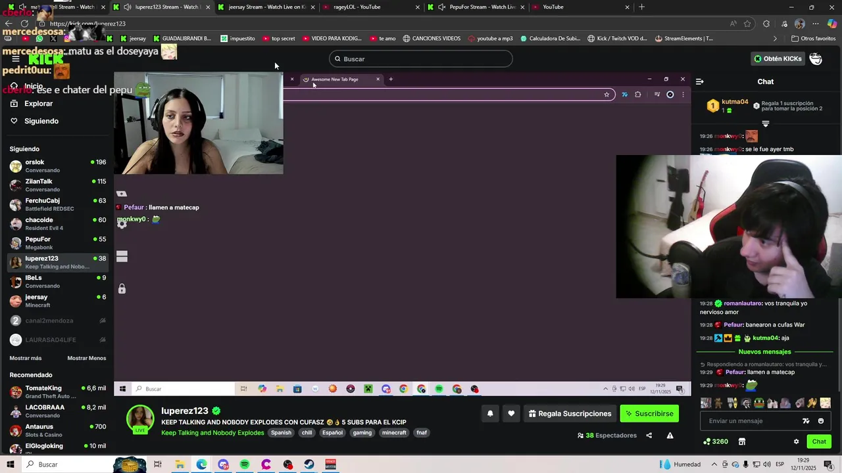Open chacoide channel in sidebar

57,224
